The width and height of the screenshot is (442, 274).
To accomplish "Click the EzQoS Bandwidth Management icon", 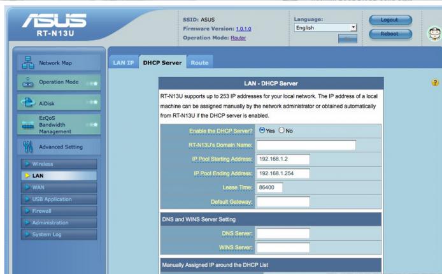I will point(28,126).
